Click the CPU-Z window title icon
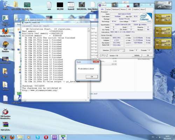 (x=100, y=5)
